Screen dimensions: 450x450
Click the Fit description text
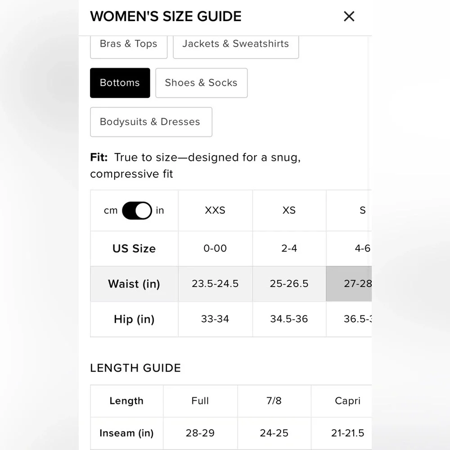point(195,166)
